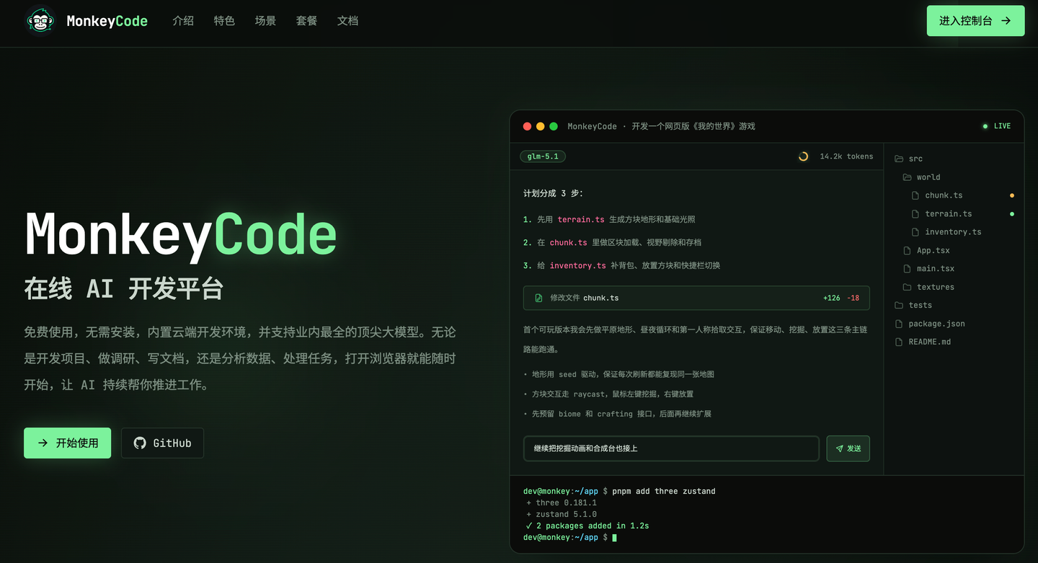Click the paper plane icon on the 发送 button

(x=839, y=448)
